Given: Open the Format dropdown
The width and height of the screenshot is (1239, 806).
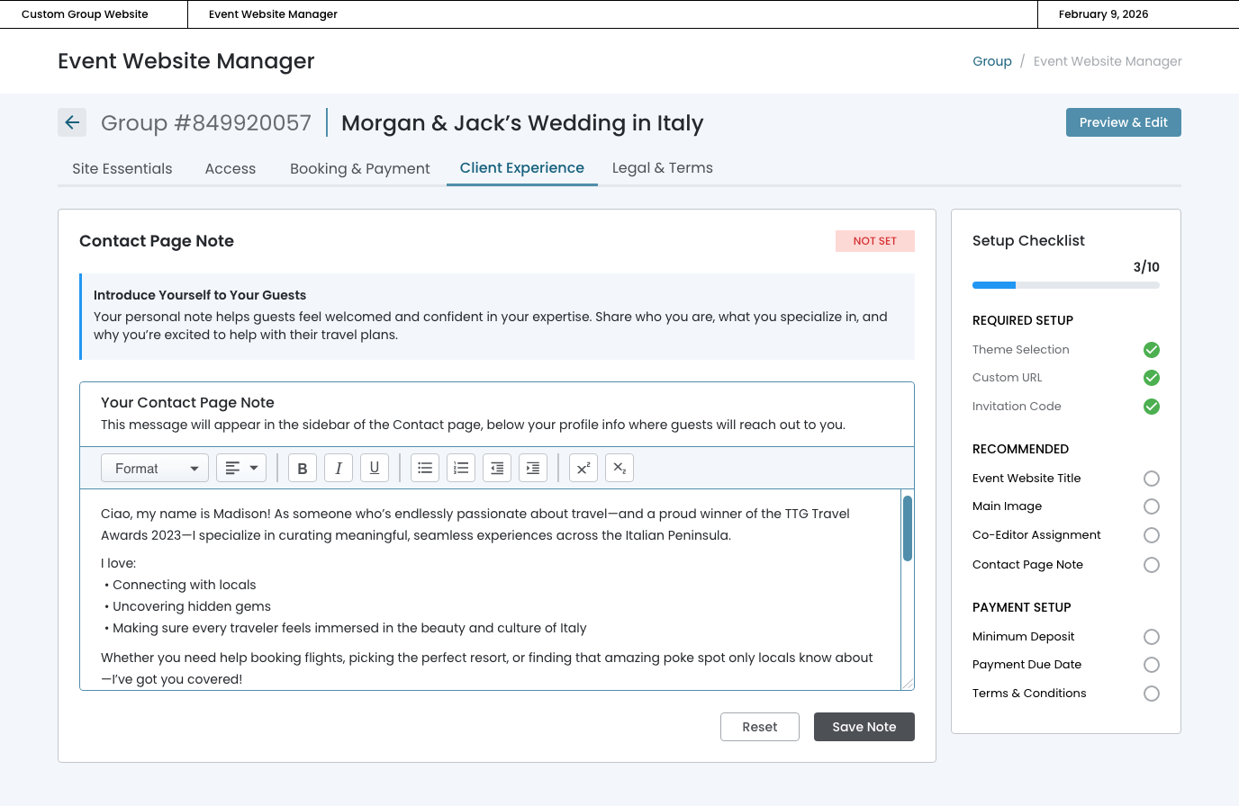Looking at the screenshot, I should click(x=155, y=468).
